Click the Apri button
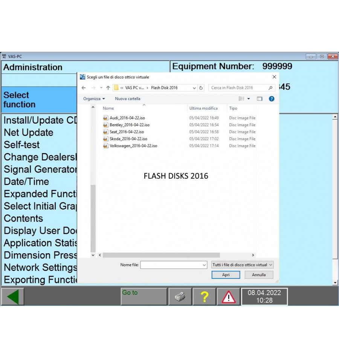Screen dimensions: 339x358 point(226,275)
